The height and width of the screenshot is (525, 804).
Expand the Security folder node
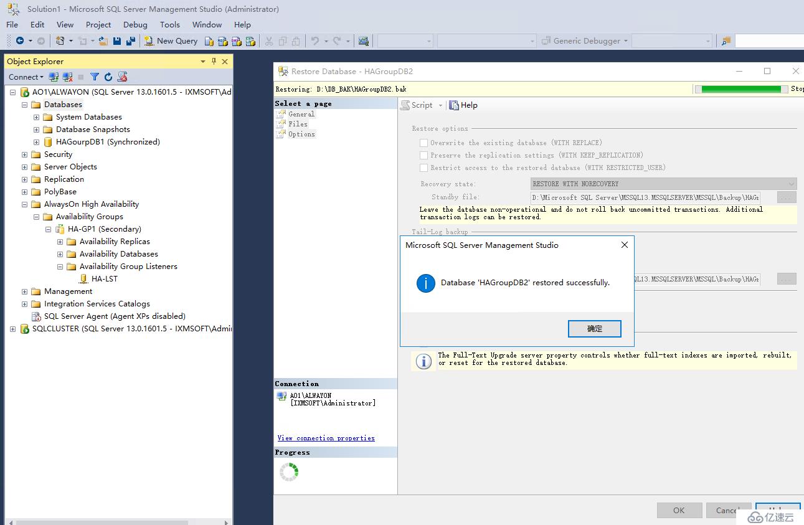pyautogui.click(x=24, y=154)
